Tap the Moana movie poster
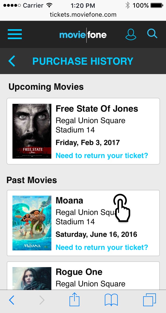Screen dimensions: 166x313 pos(32,223)
